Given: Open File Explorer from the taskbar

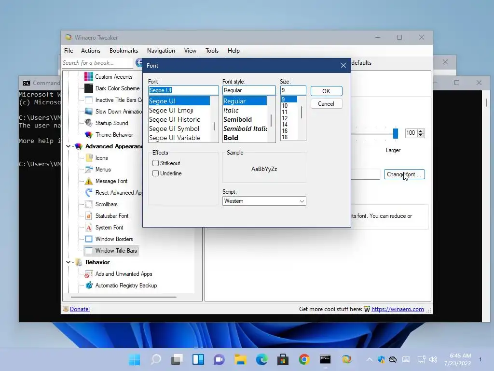Looking at the screenshot, I should coord(240,359).
